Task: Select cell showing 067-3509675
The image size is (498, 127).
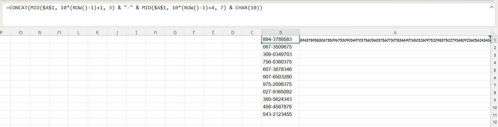Action: pos(280,47)
